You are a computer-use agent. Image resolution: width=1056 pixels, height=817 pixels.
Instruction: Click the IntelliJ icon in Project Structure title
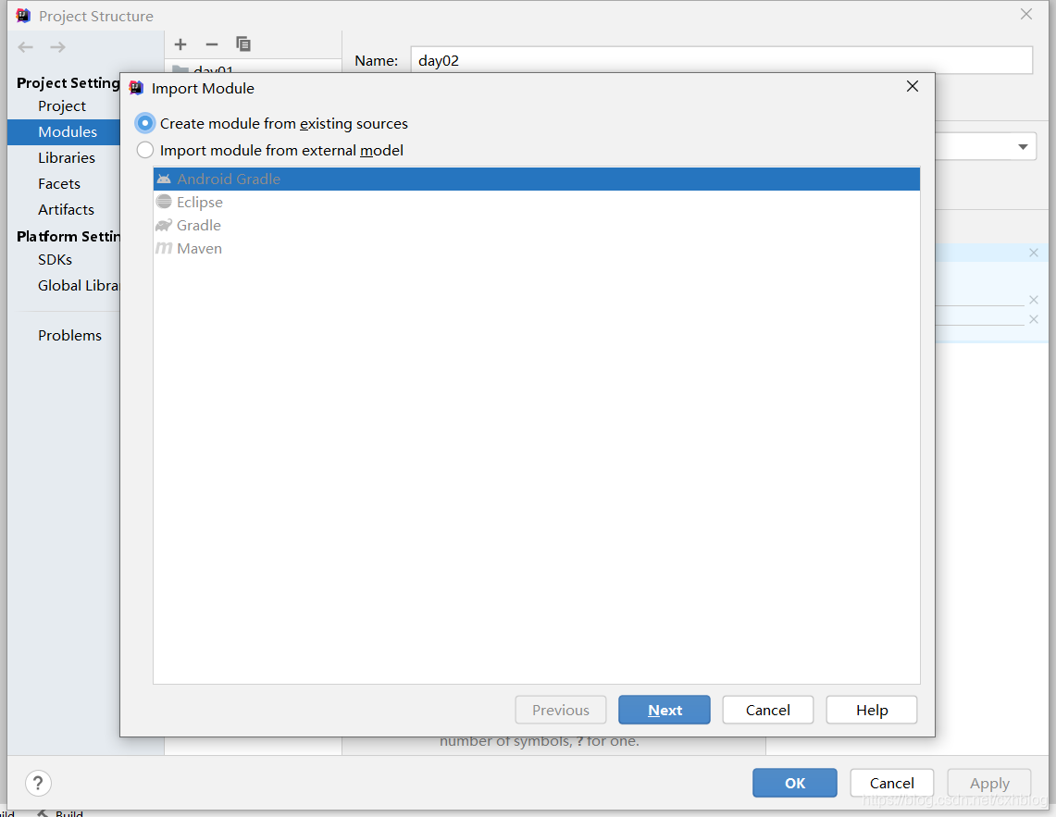click(23, 16)
